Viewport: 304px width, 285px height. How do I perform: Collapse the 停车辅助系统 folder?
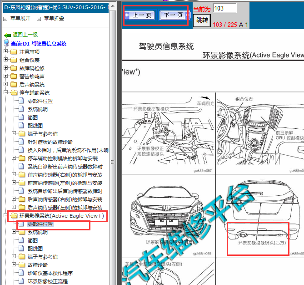click(x=5, y=92)
